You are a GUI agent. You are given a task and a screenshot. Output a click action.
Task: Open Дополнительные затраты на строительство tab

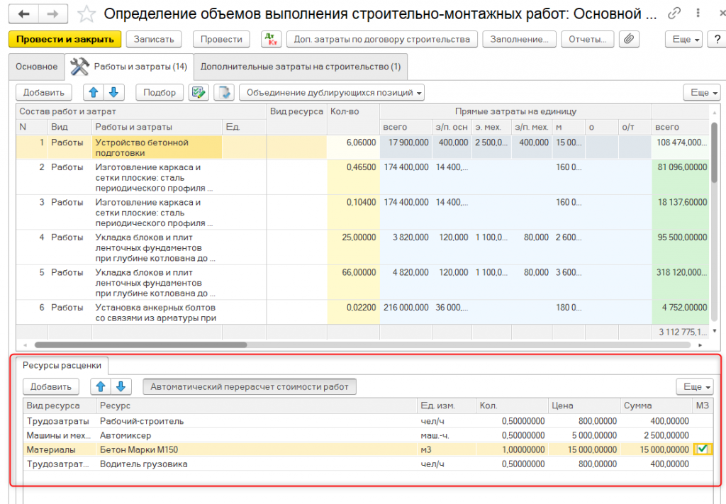(x=301, y=67)
